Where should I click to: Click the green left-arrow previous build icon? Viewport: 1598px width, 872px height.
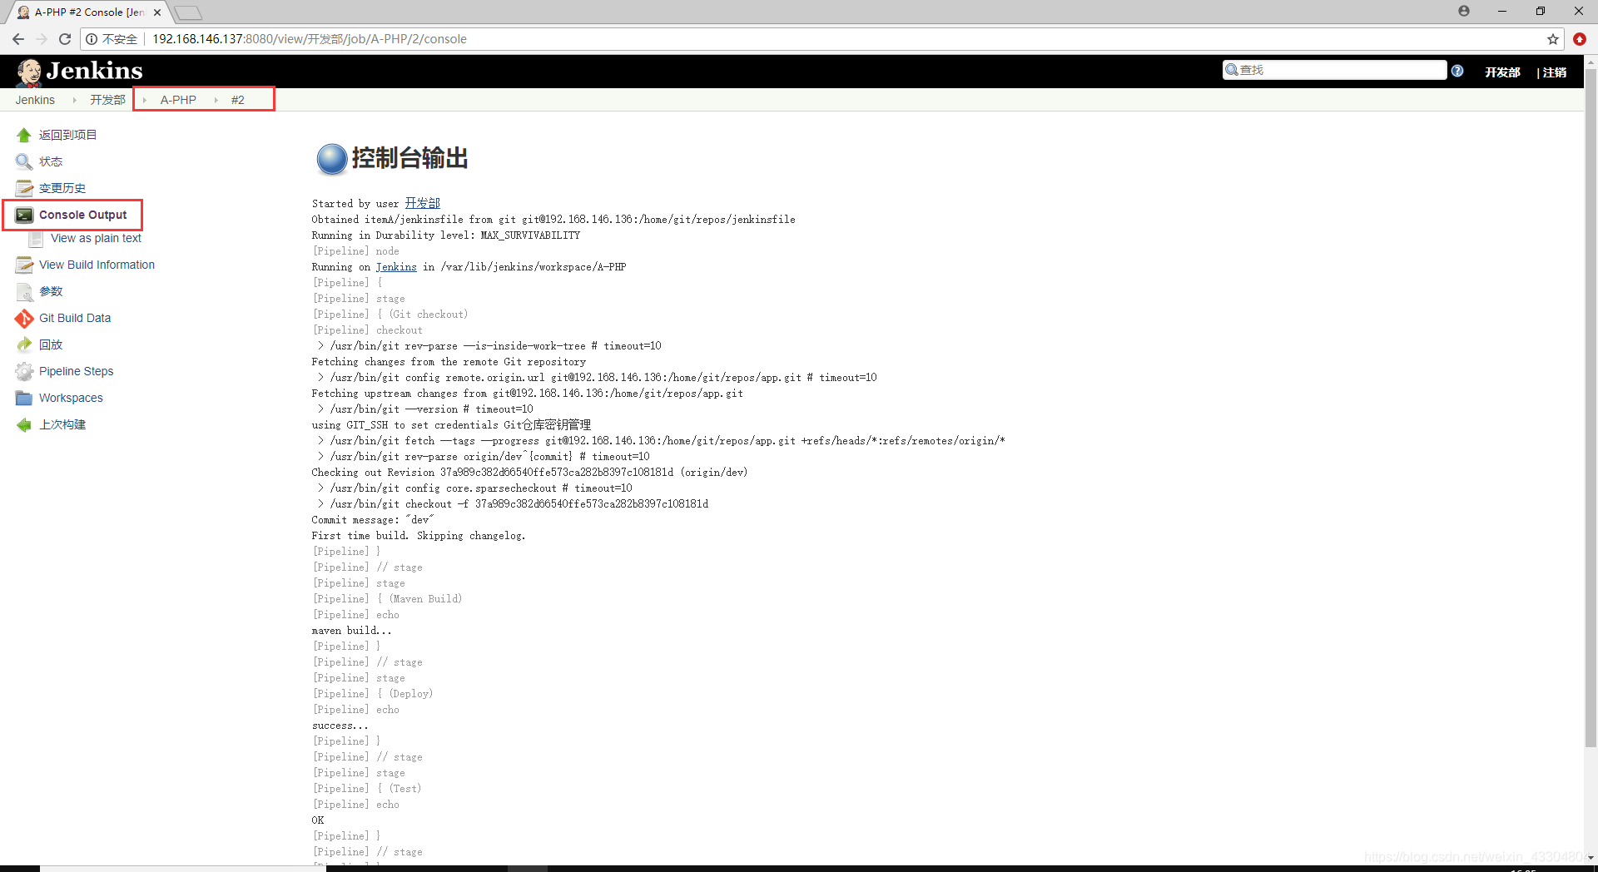tap(24, 424)
